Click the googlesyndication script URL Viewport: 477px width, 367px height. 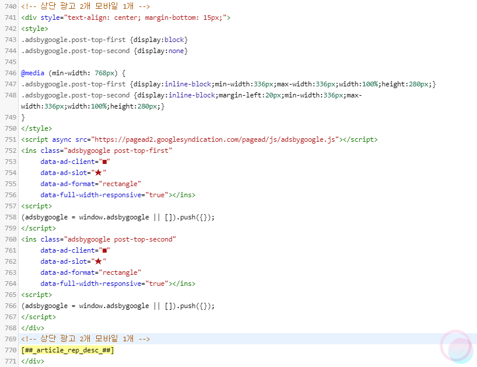click(215, 139)
